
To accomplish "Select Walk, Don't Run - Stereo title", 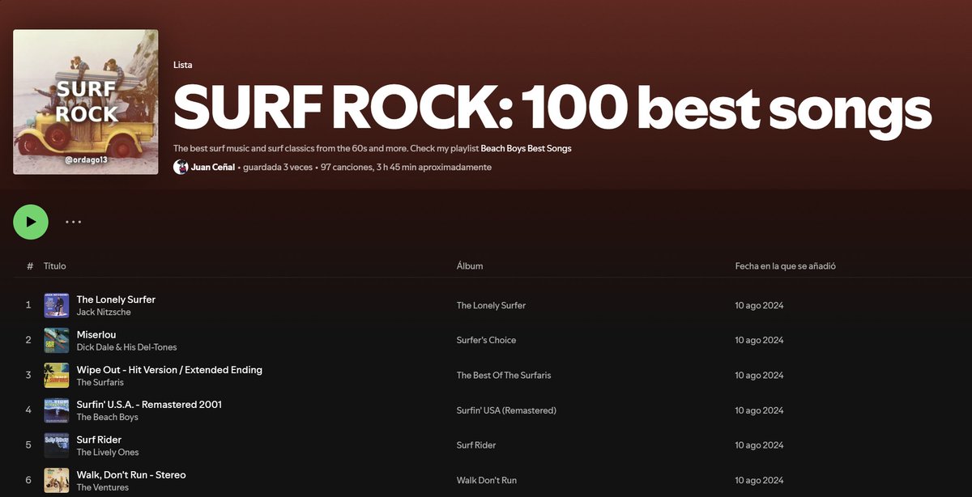I will (x=131, y=475).
